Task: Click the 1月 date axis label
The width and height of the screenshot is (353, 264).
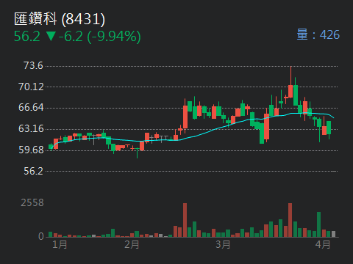Action: [60, 244]
